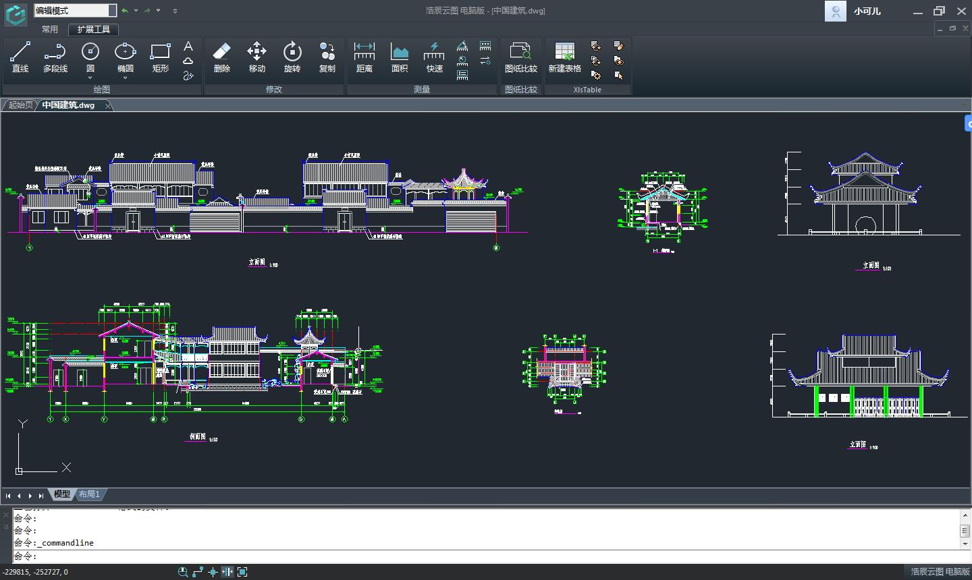Toggle the ortho mode icon in status bar
The width and height of the screenshot is (972, 580).
pyautogui.click(x=198, y=572)
